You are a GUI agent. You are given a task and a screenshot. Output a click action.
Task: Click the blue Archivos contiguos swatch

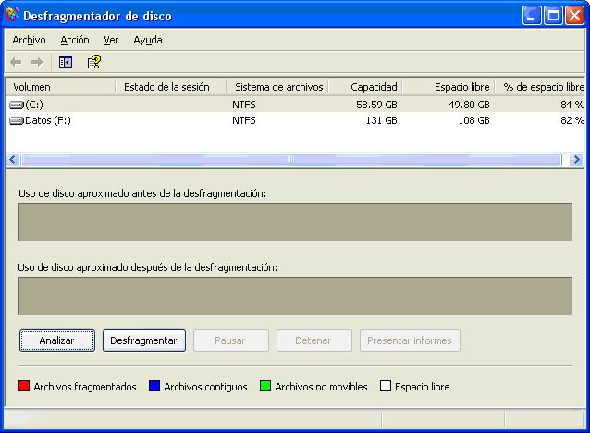pos(154,386)
